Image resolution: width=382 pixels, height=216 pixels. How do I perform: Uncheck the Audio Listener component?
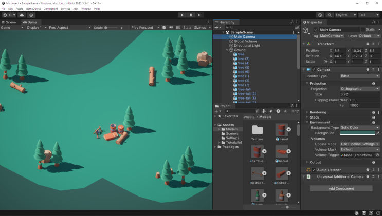coord(314,170)
